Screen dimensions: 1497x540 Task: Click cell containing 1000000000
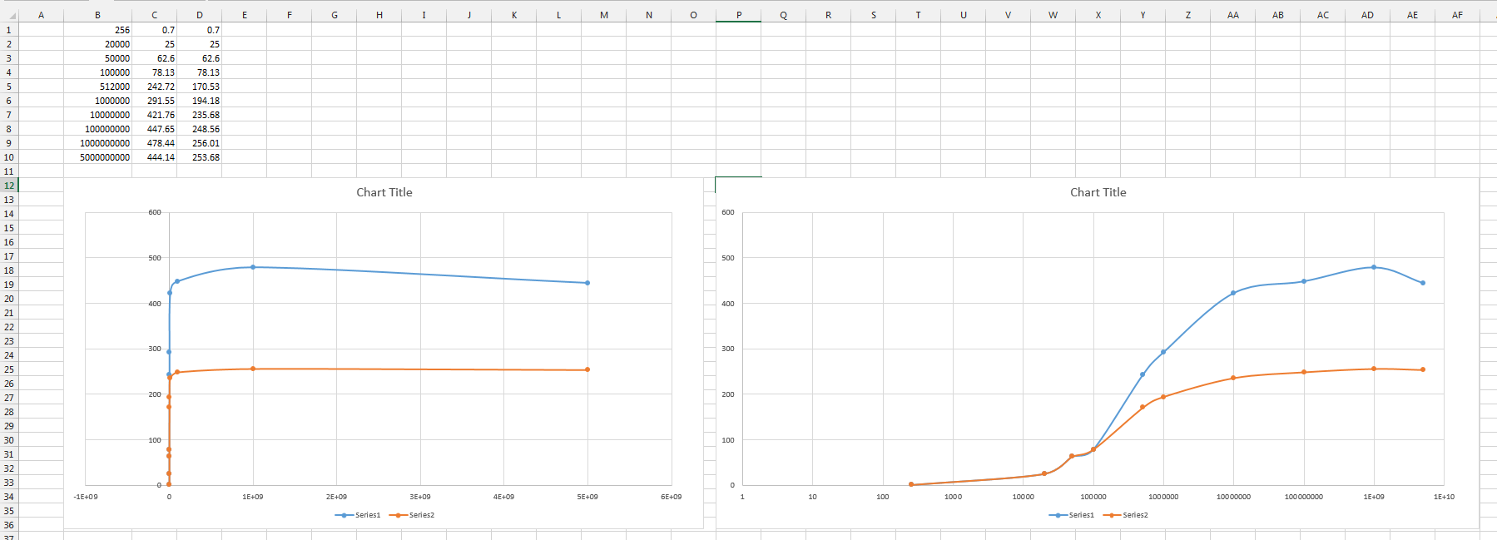pos(97,143)
